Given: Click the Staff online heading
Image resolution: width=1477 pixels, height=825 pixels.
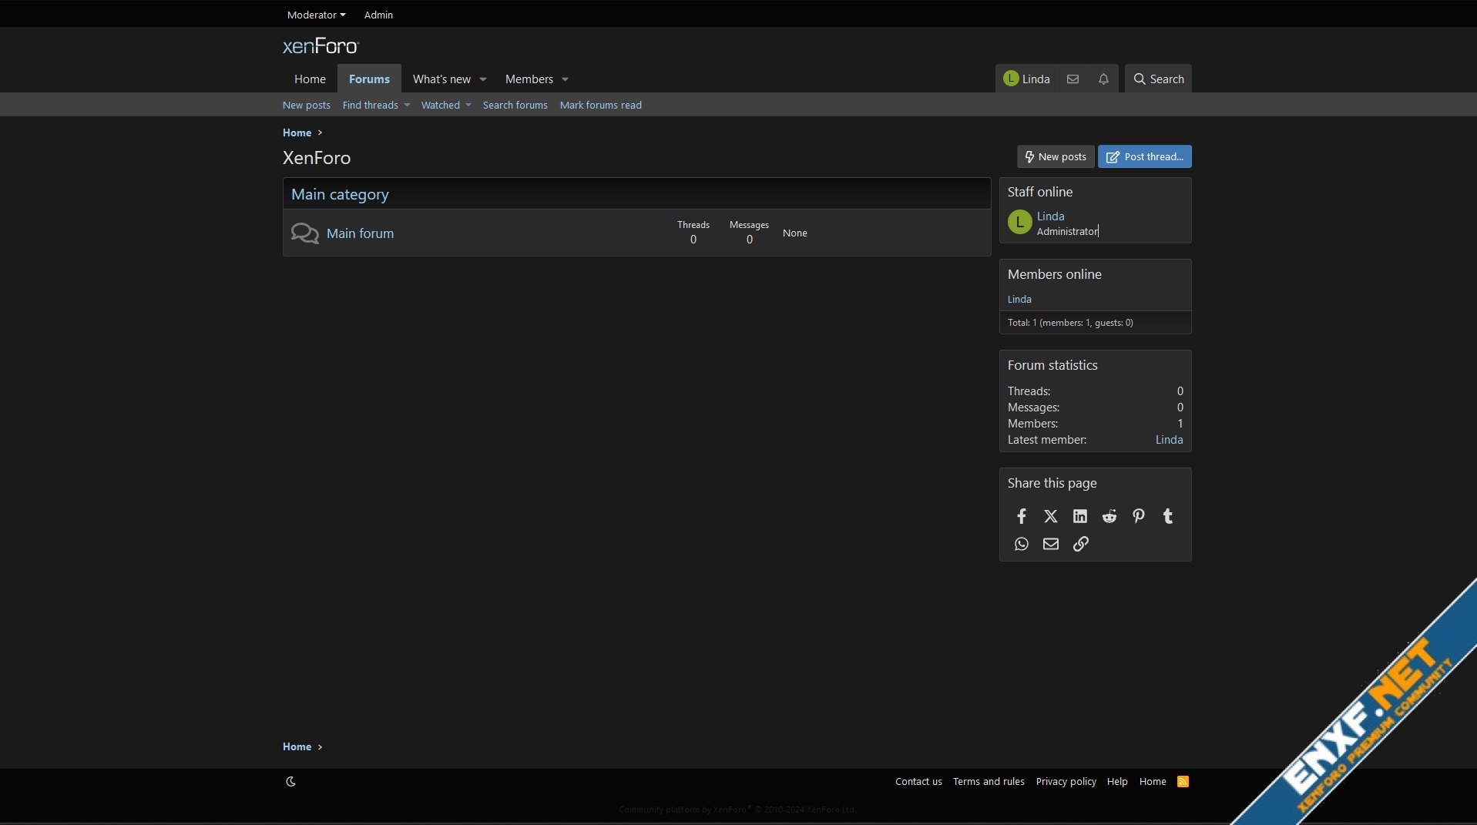Looking at the screenshot, I should [1040, 192].
